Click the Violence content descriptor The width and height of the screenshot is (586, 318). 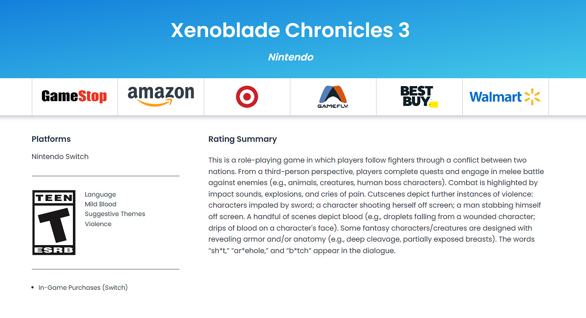point(98,224)
